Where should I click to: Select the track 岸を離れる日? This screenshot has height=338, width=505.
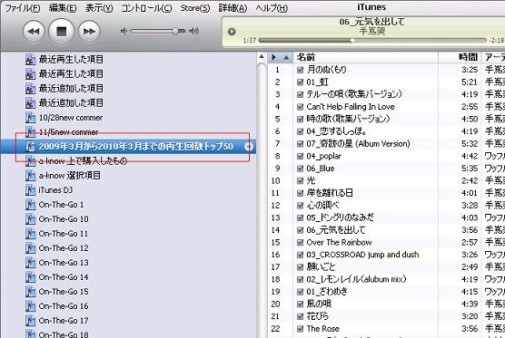(330, 193)
